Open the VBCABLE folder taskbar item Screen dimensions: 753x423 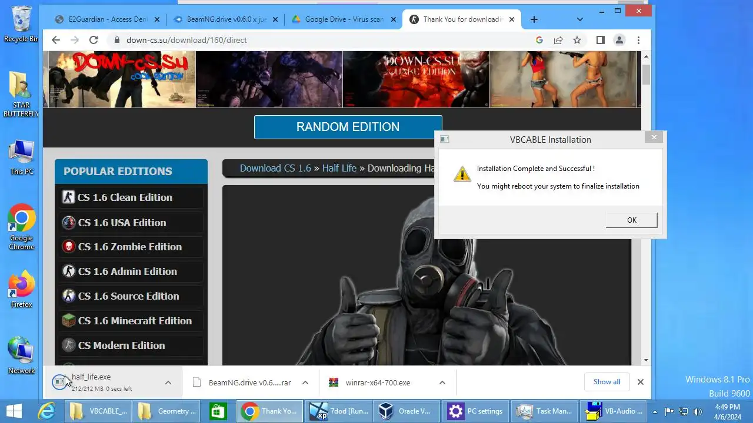pyautogui.click(x=98, y=411)
